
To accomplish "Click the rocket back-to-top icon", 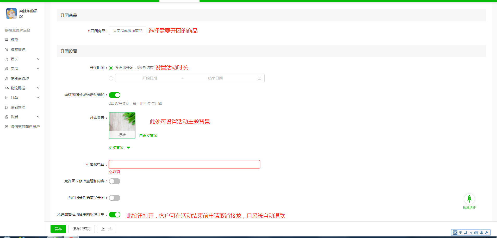I will coord(469,199).
